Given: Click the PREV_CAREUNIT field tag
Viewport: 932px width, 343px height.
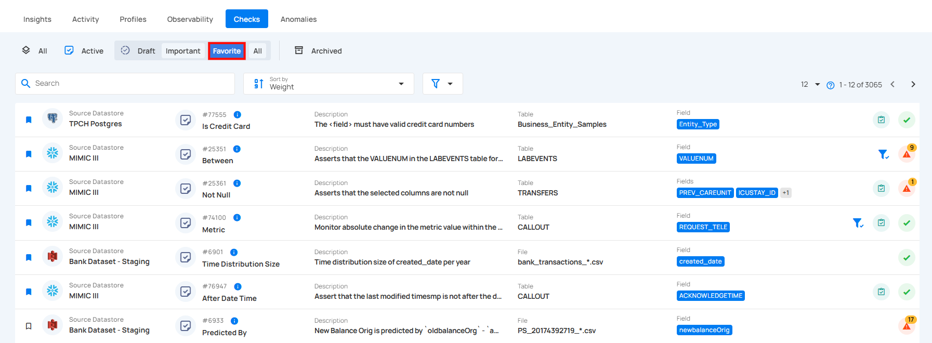Looking at the screenshot, I should (705, 193).
